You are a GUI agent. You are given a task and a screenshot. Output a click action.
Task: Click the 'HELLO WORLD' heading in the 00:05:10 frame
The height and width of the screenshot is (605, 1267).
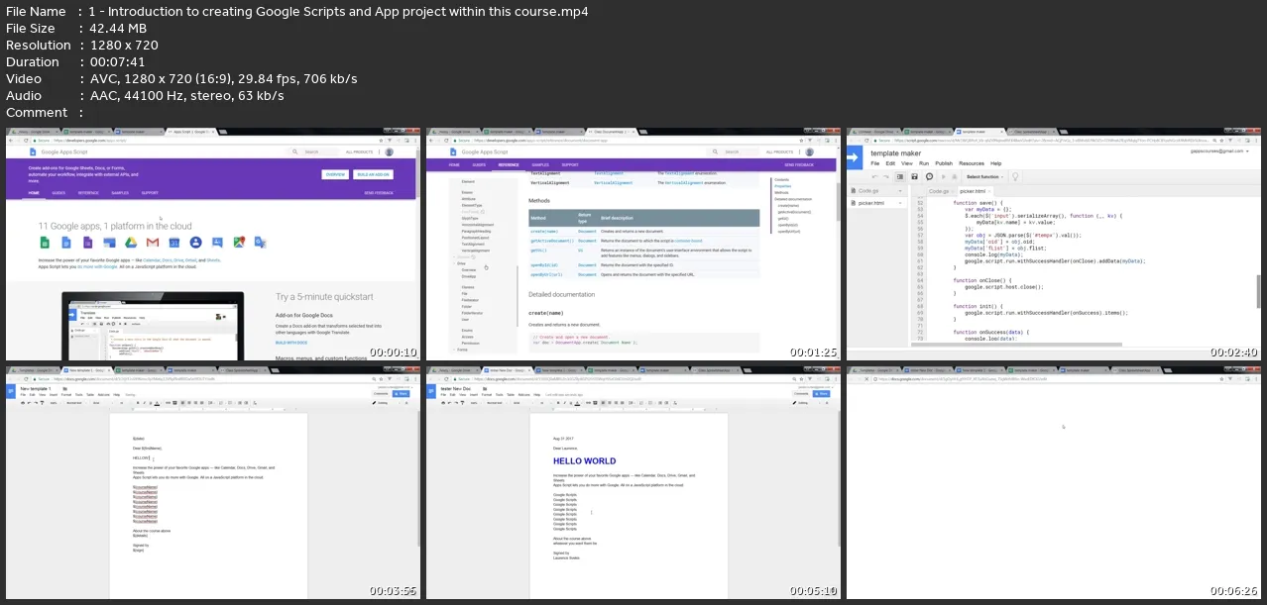pyautogui.click(x=584, y=460)
